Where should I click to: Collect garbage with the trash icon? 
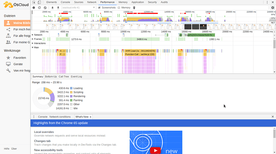134,8
